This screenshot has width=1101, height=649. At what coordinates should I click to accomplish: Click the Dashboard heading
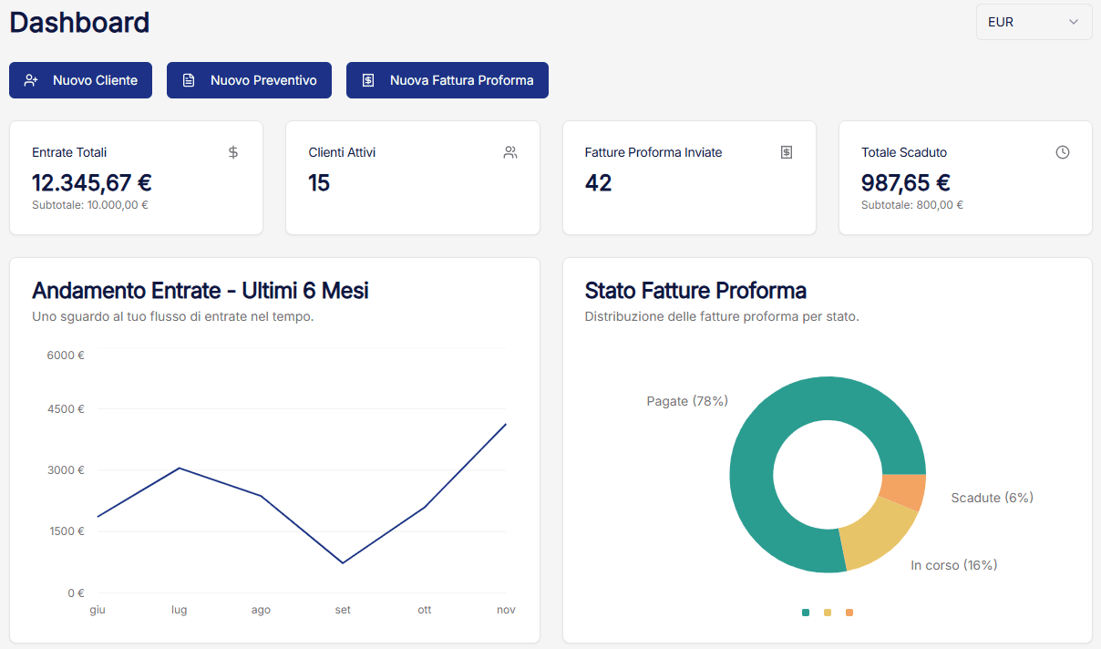(x=79, y=23)
